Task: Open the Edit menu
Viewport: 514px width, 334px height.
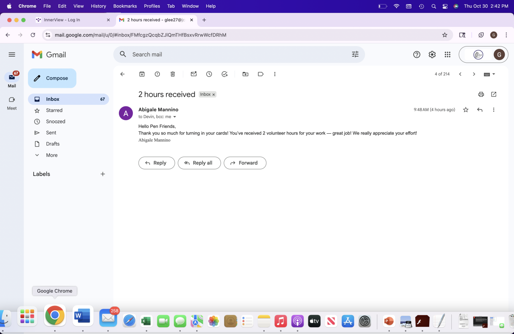Action: coord(62,6)
